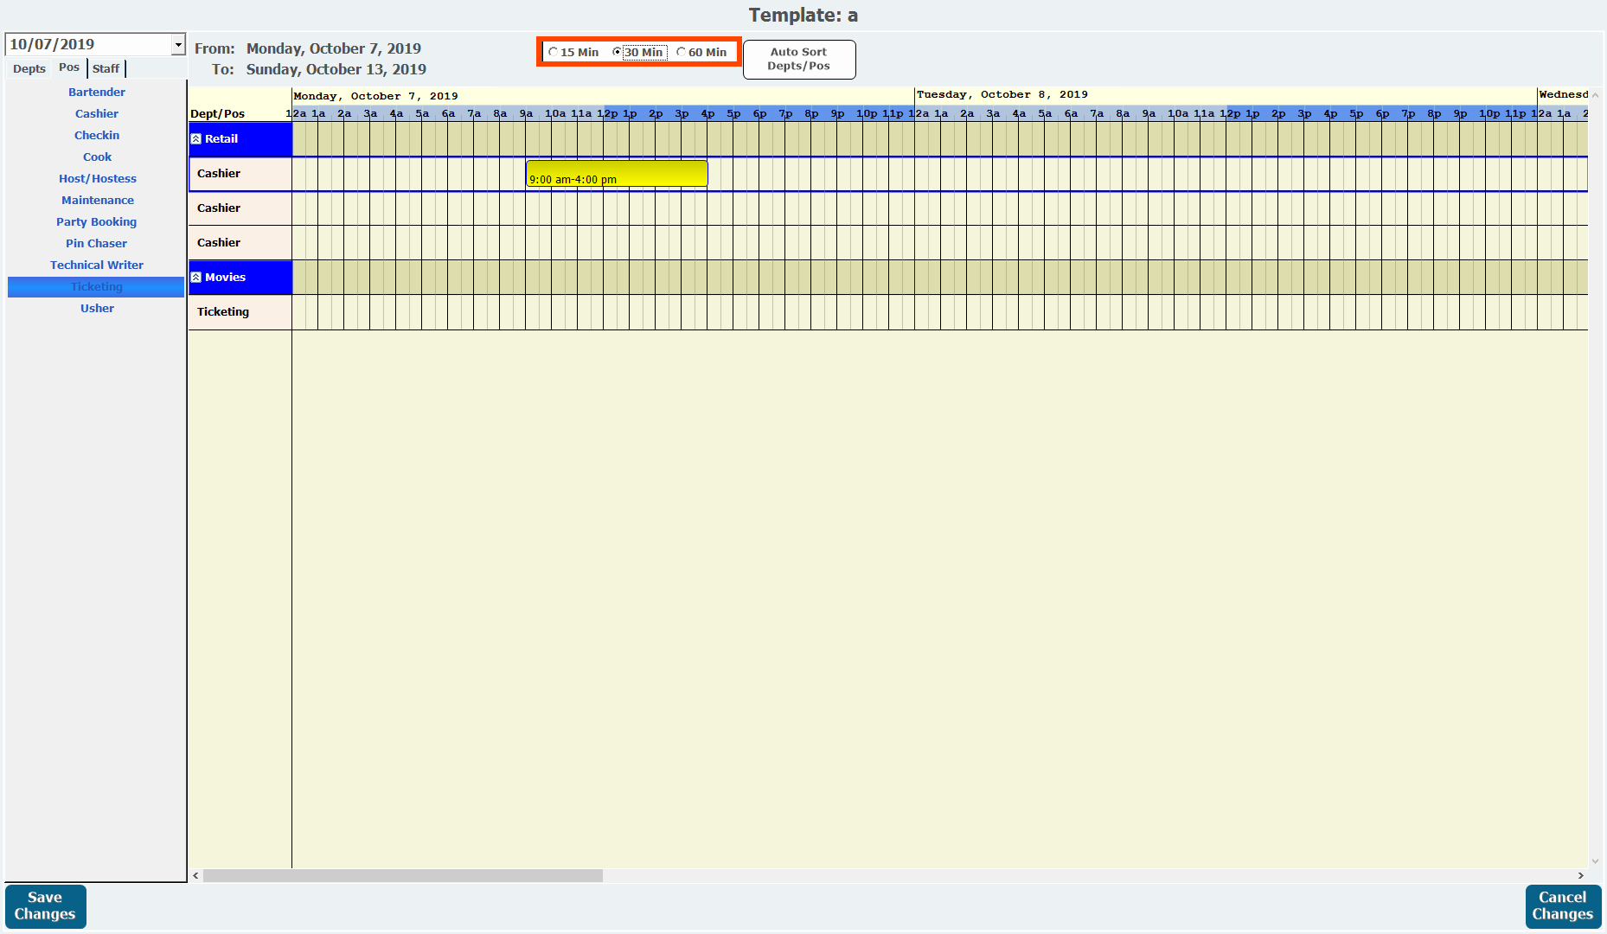Collapse the Movies department group icon

pos(196,278)
